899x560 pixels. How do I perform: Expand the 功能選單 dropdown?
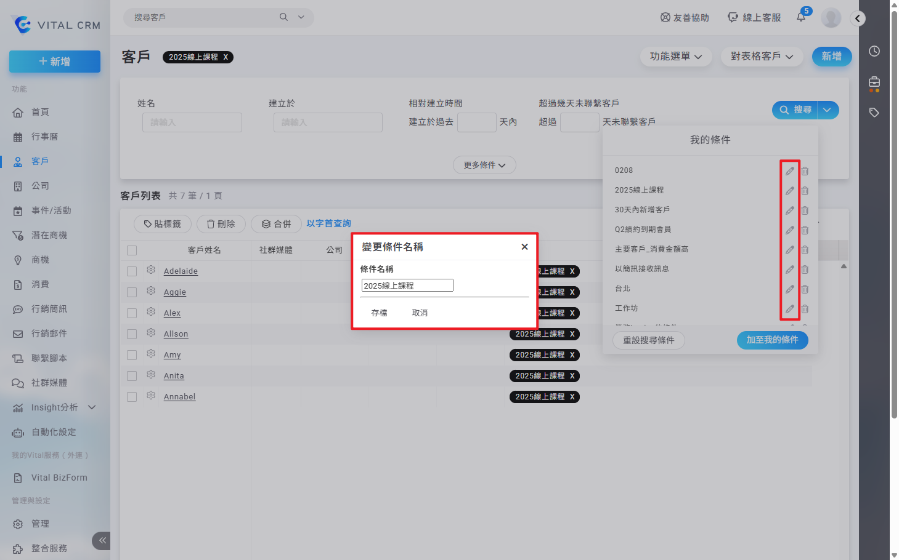(x=676, y=57)
